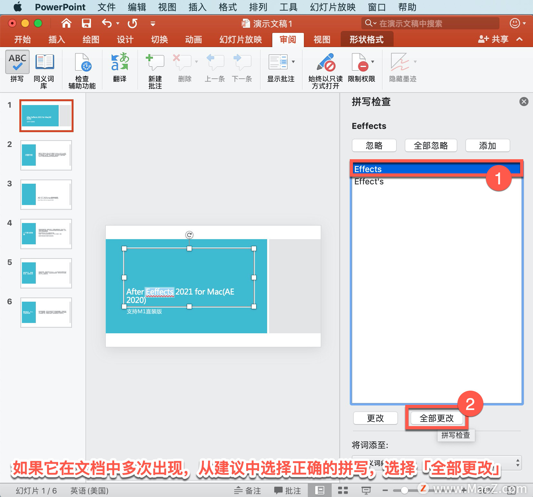
Task: Save the presentation with the disk icon
Action: click(x=86, y=23)
